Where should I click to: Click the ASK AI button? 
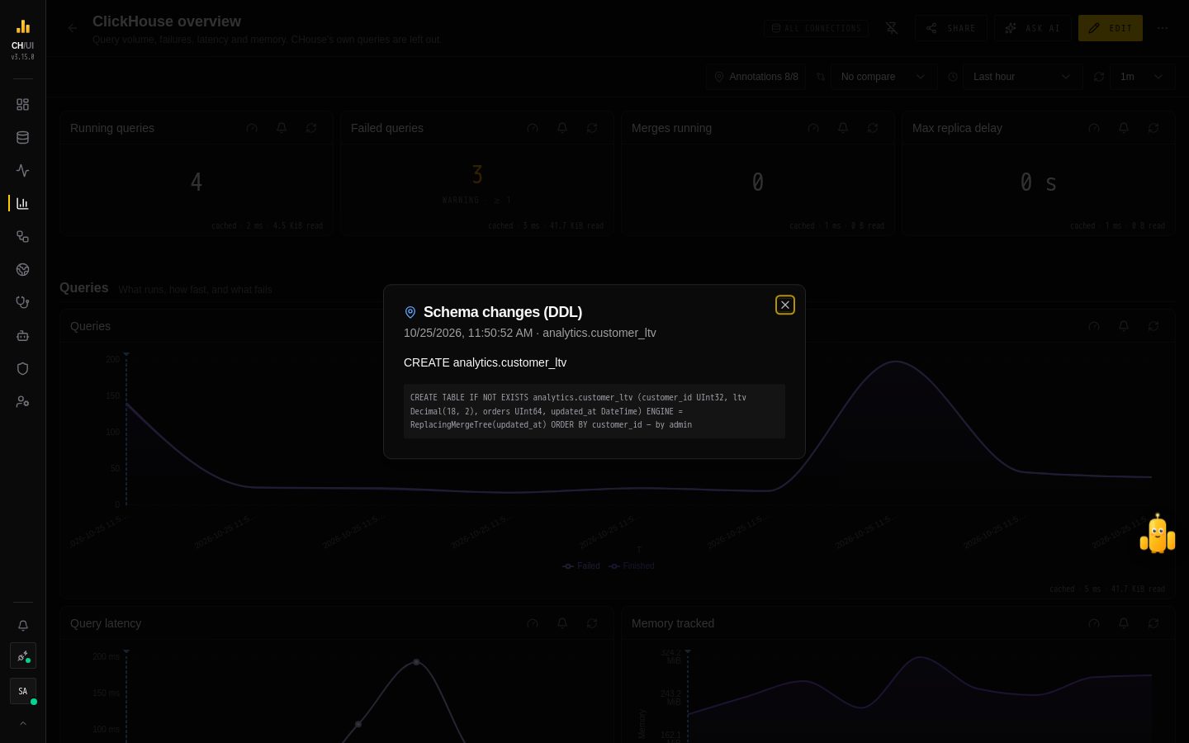(x=1033, y=28)
